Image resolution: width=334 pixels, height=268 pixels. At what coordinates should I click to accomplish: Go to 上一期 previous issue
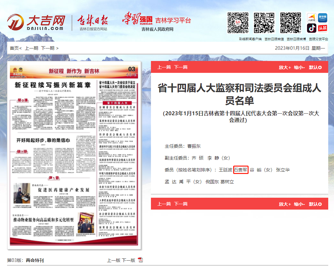pos(31,48)
